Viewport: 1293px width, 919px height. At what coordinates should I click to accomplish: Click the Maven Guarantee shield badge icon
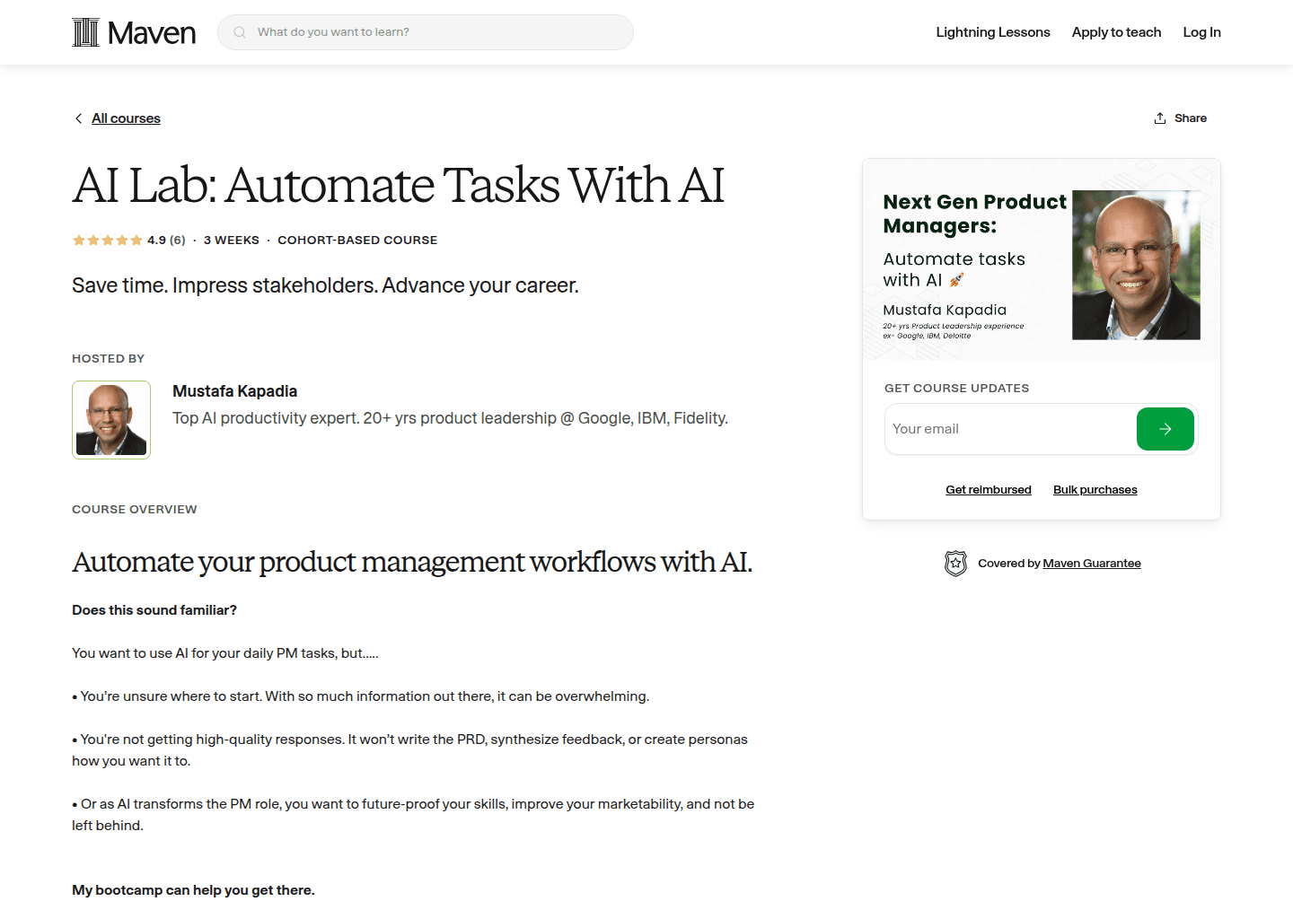pos(956,563)
